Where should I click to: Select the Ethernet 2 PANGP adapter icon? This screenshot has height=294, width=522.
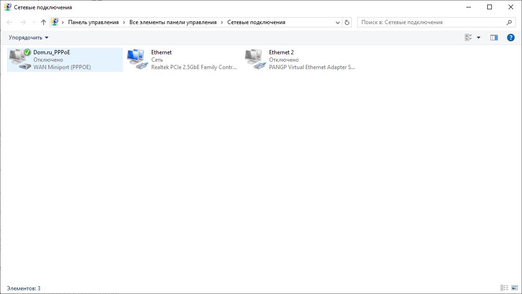click(255, 59)
